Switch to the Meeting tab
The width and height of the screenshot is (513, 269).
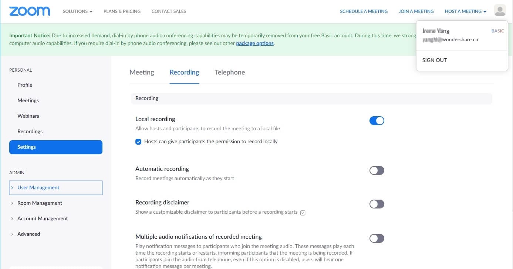[x=142, y=72]
